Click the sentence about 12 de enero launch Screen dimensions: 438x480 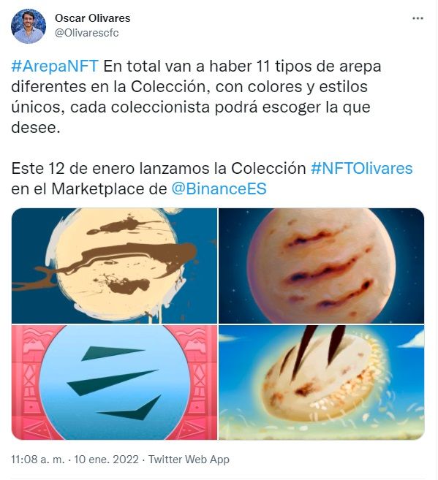coord(211,178)
